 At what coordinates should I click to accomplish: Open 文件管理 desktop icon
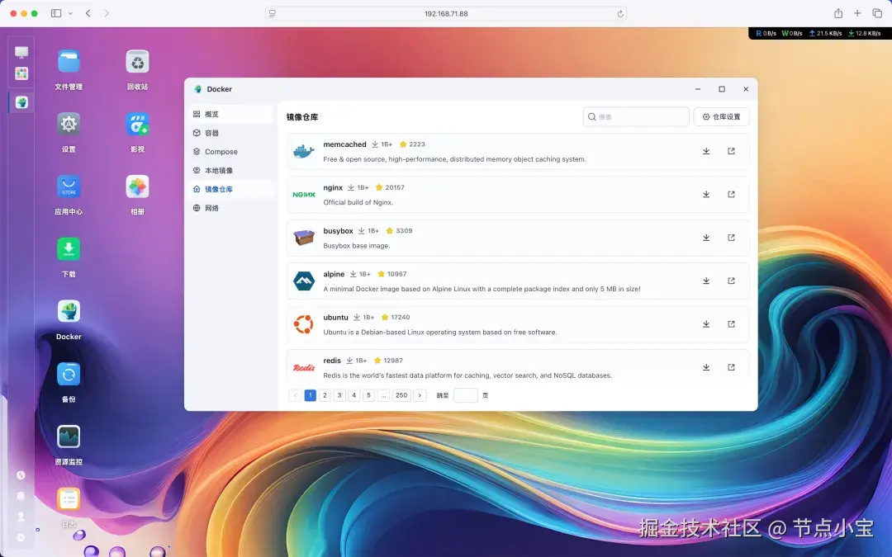coord(69,61)
